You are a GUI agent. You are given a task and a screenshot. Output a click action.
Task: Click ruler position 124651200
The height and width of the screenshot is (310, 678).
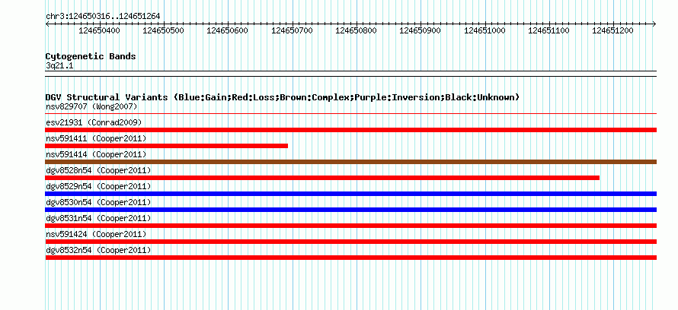[x=613, y=30]
